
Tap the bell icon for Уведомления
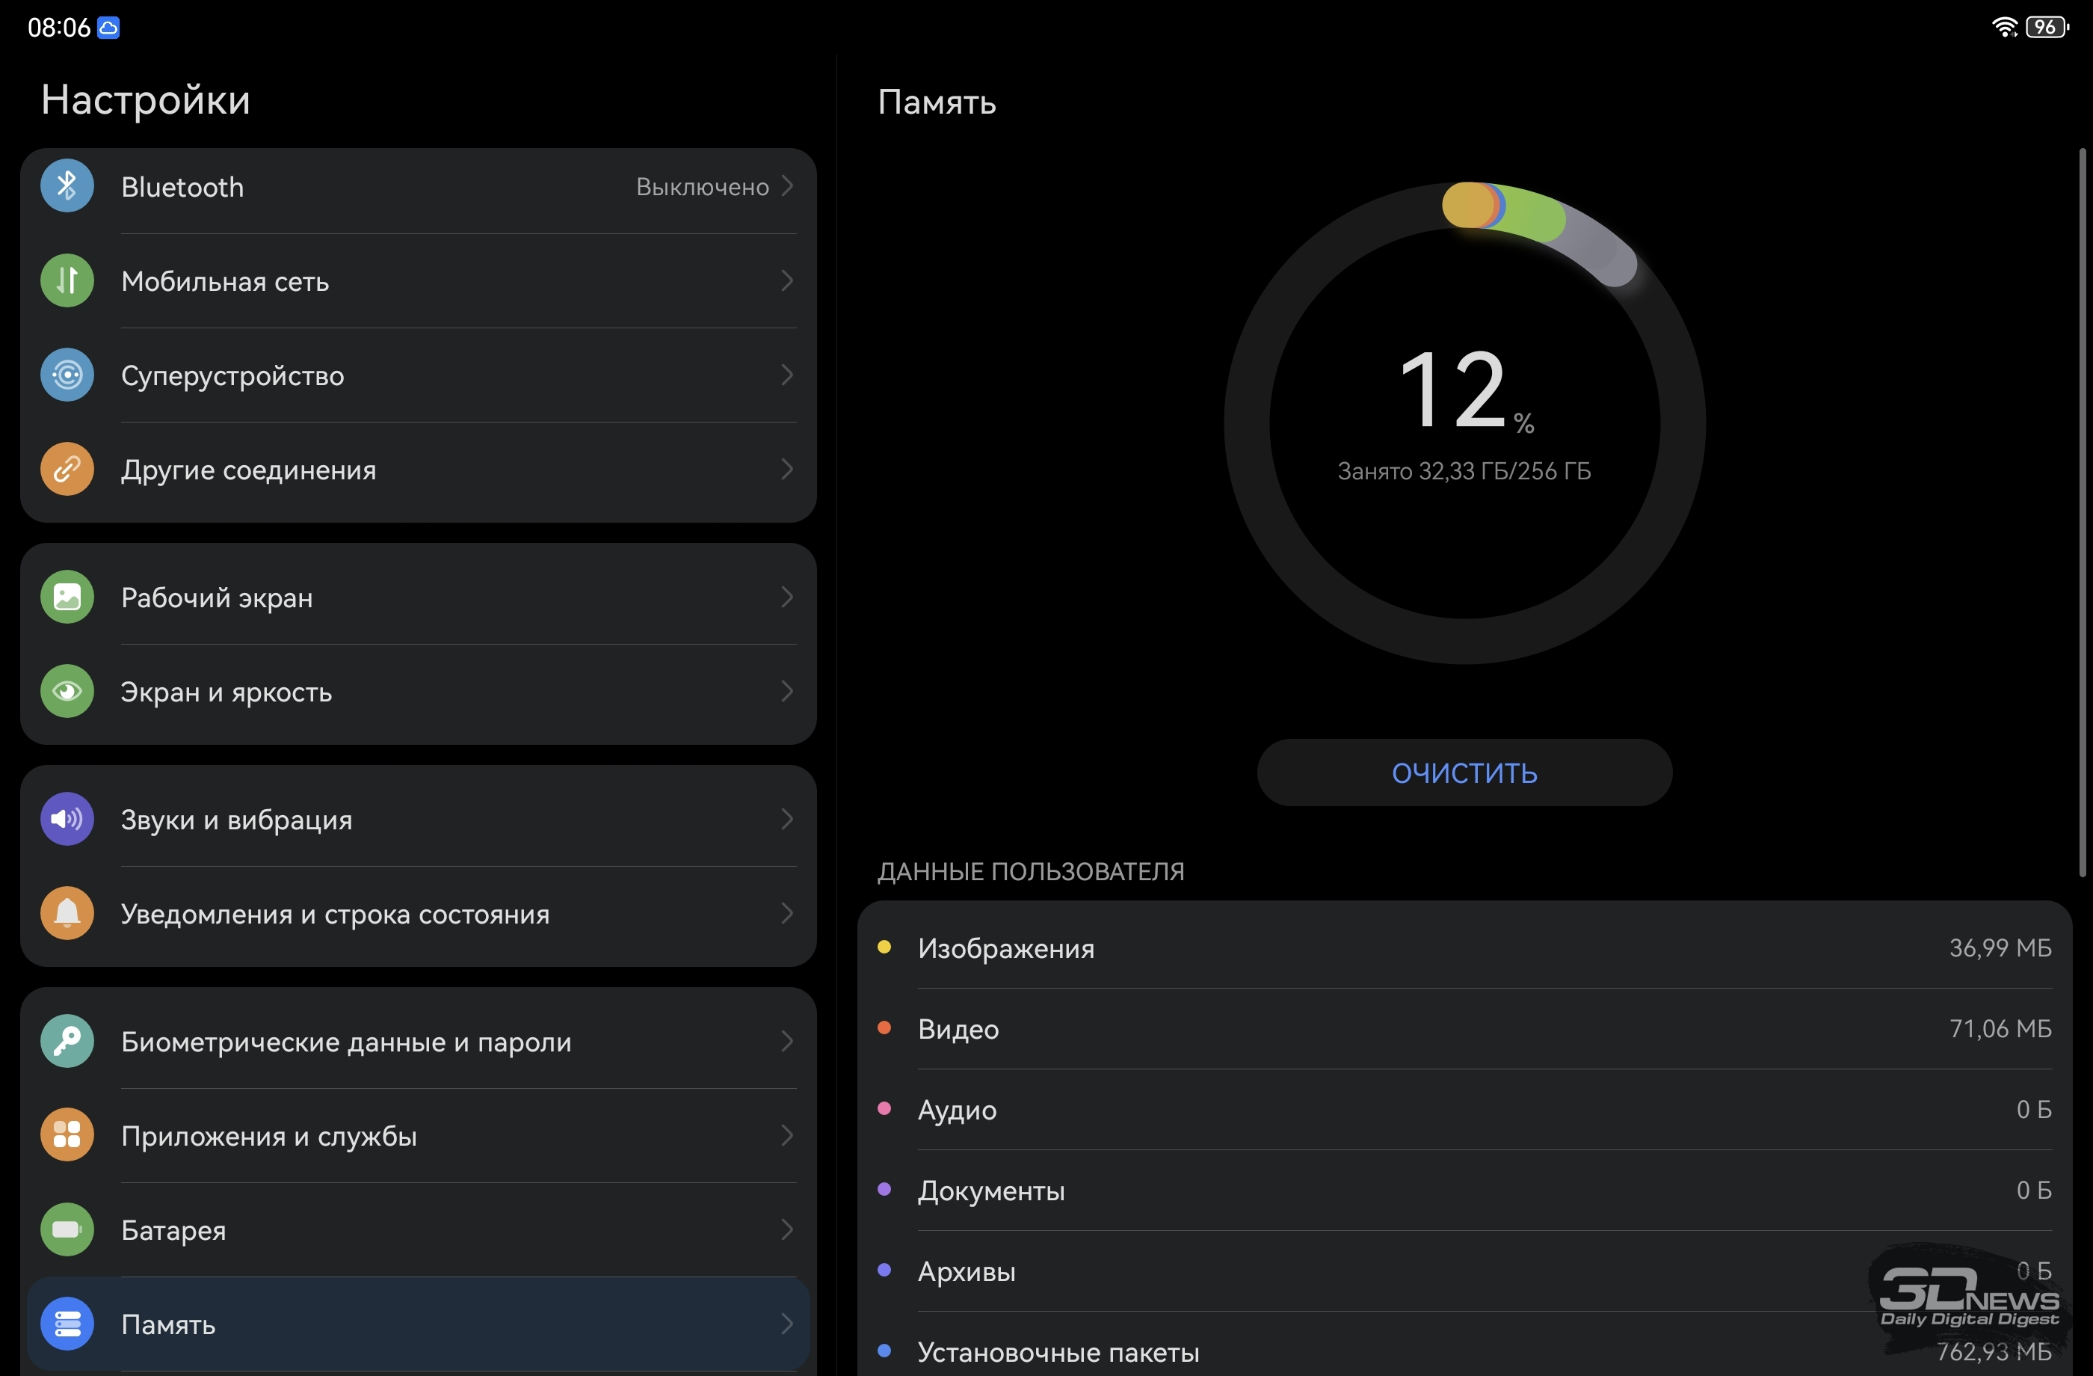coord(67,913)
